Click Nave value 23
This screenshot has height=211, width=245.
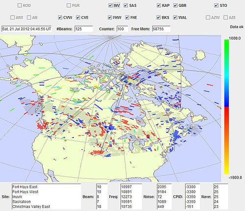[216, 207]
